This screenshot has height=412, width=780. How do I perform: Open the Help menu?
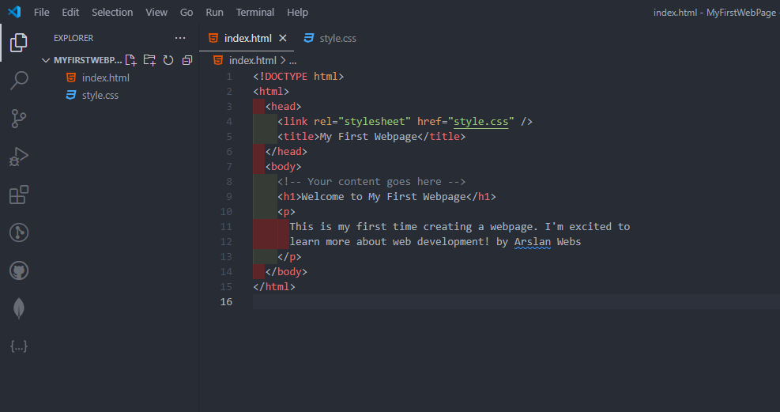coord(297,12)
